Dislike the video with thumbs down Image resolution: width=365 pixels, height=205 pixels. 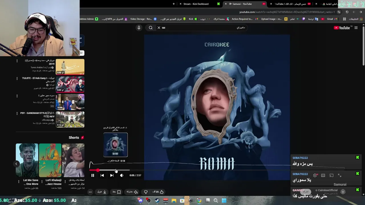[x=146, y=192]
